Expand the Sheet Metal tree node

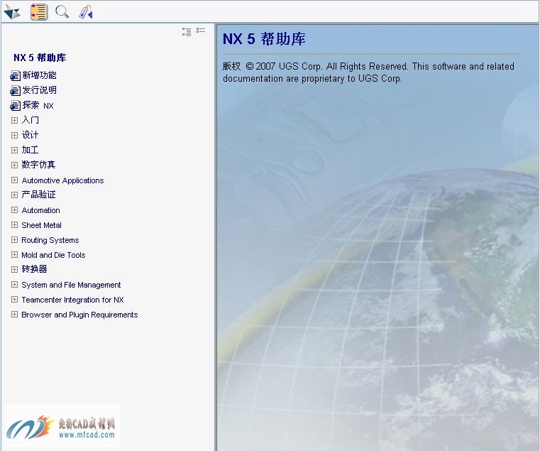point(14,225)
